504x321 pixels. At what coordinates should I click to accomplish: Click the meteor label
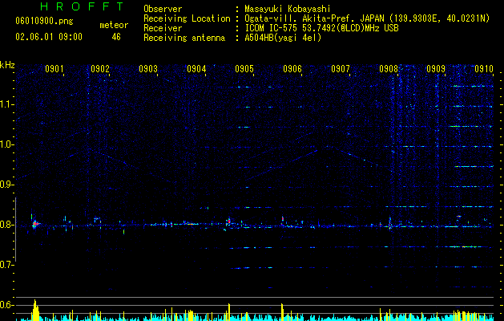[114, 25]
